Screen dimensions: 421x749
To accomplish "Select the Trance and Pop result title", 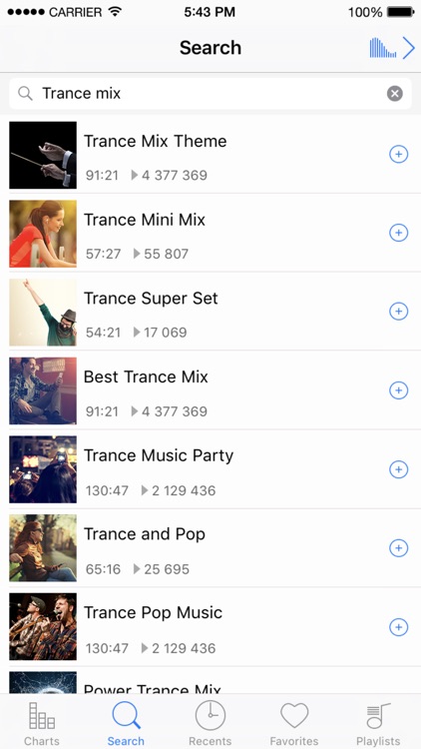I will pyautogui.click(x=144, y=534).
